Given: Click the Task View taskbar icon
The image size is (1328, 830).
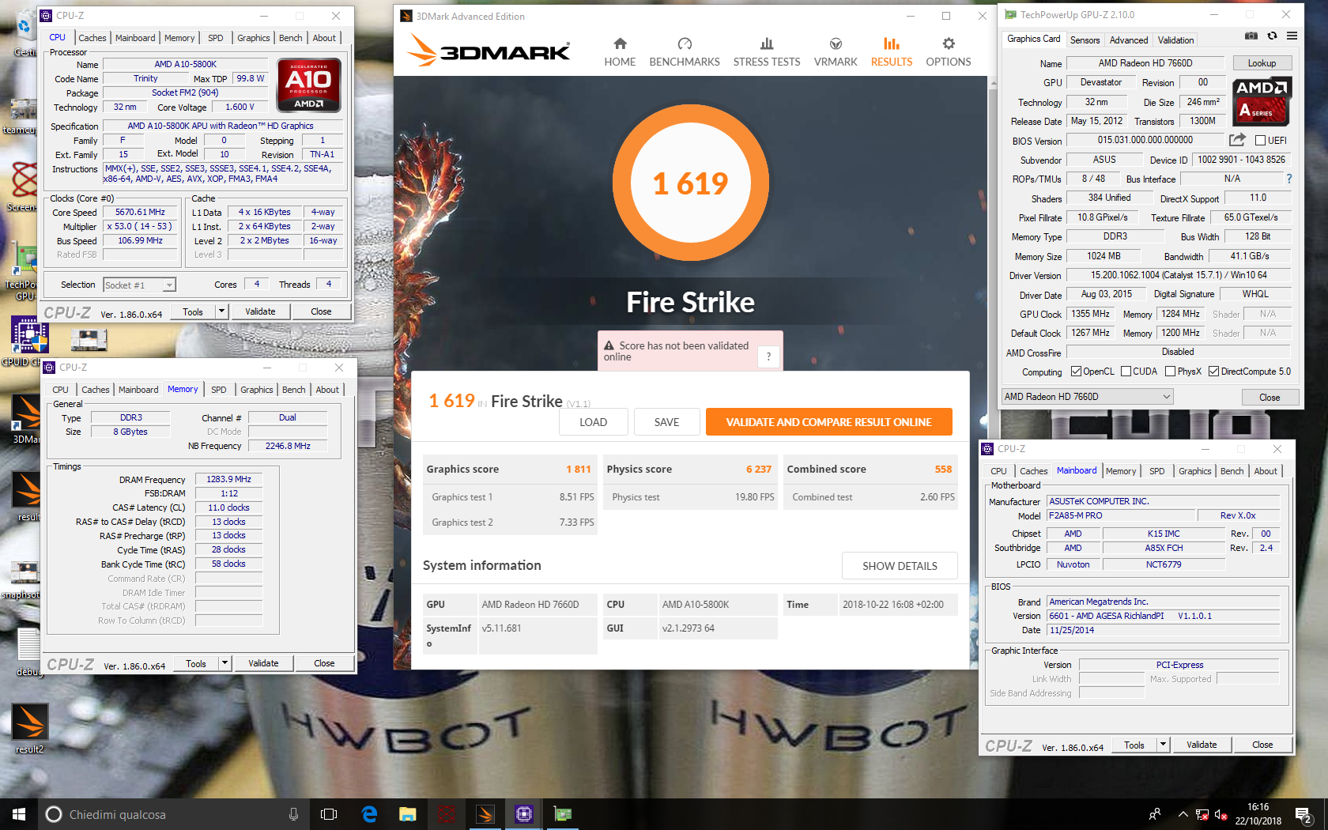Looking at the screenshot, I should coord(329,814).
